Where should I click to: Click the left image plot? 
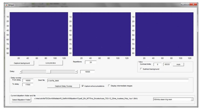(39, 34)
